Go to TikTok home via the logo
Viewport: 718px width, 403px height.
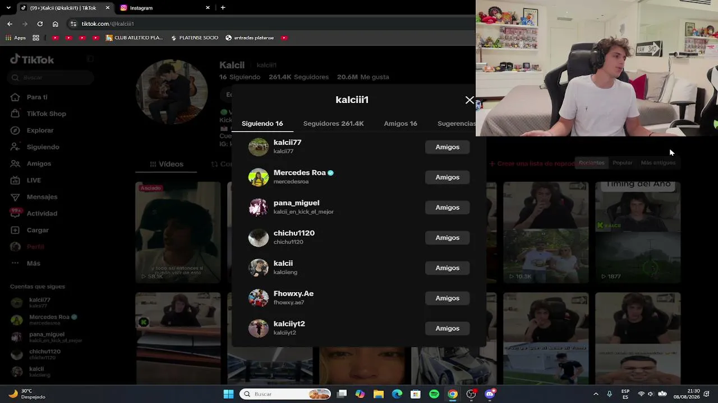click(32, 59)
